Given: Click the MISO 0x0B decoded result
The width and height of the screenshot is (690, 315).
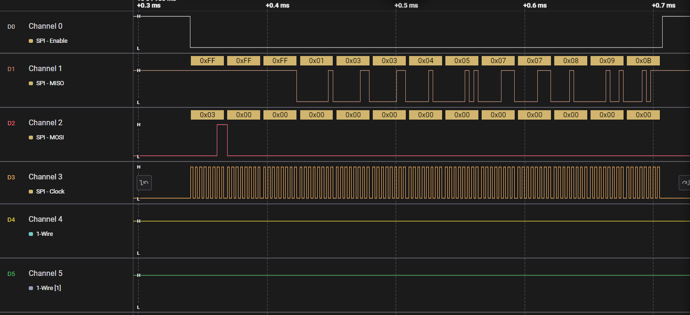Looking at the screenshot, I should tap(643, 61).
